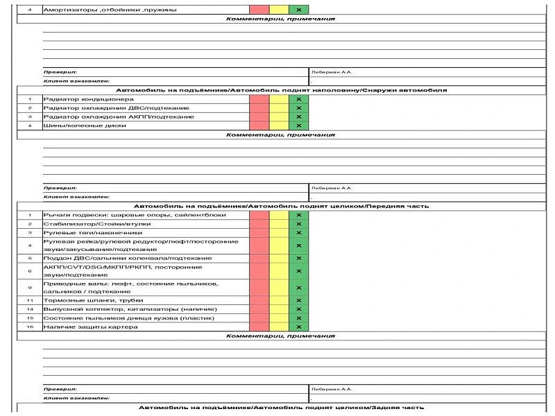Select the green checkmark cell for Шины/колесные диски
The width and height of the screenshot is (555, 416).
(x=298, y=125)
